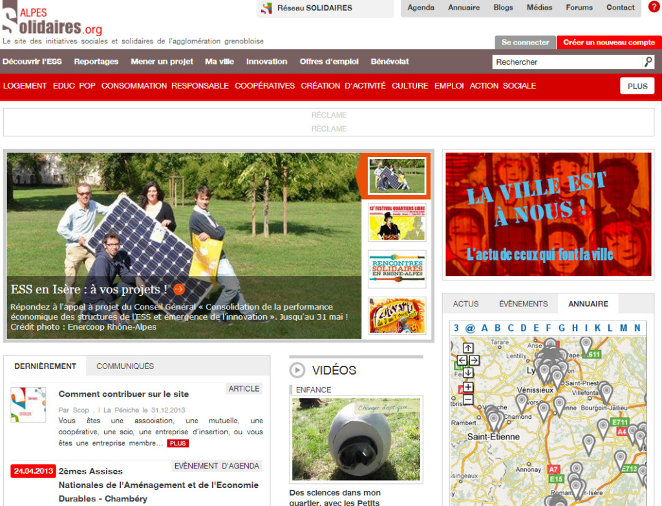Open Découvrir l'ESS menu
This screenshot has height=506, width=662.
[x=32, y=61]
